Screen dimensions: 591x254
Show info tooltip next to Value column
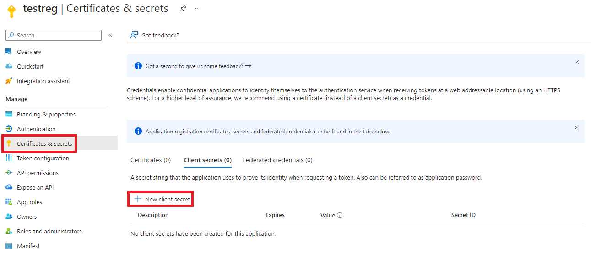coord(340,215)
